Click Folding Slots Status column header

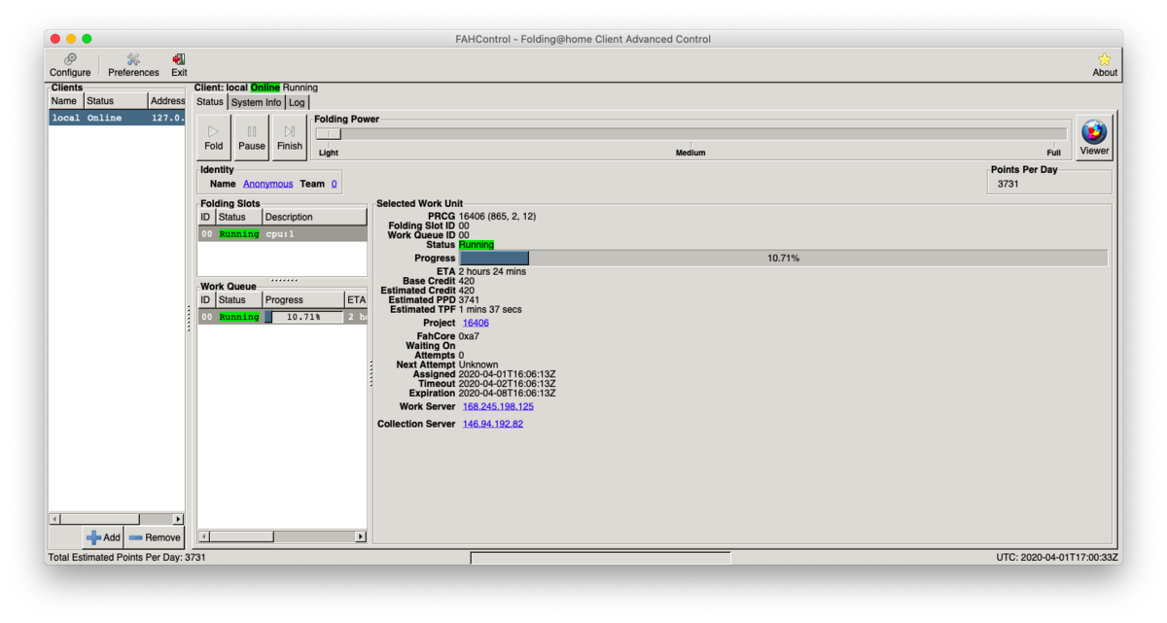click(238, 217)
